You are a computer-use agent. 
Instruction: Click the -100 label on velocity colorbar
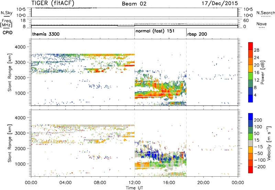coord(260,160)
